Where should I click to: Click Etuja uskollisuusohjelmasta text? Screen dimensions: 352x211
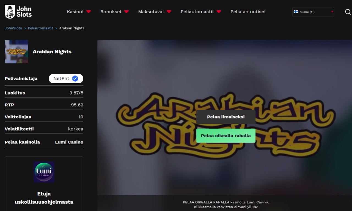(44, 198)
